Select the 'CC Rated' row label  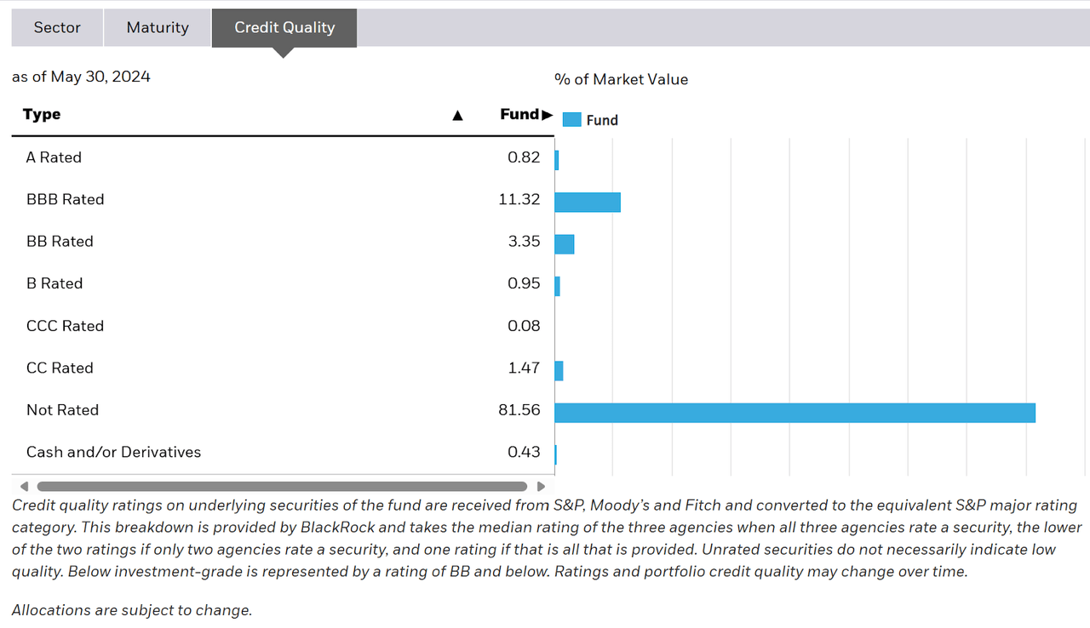pos(60,368)
